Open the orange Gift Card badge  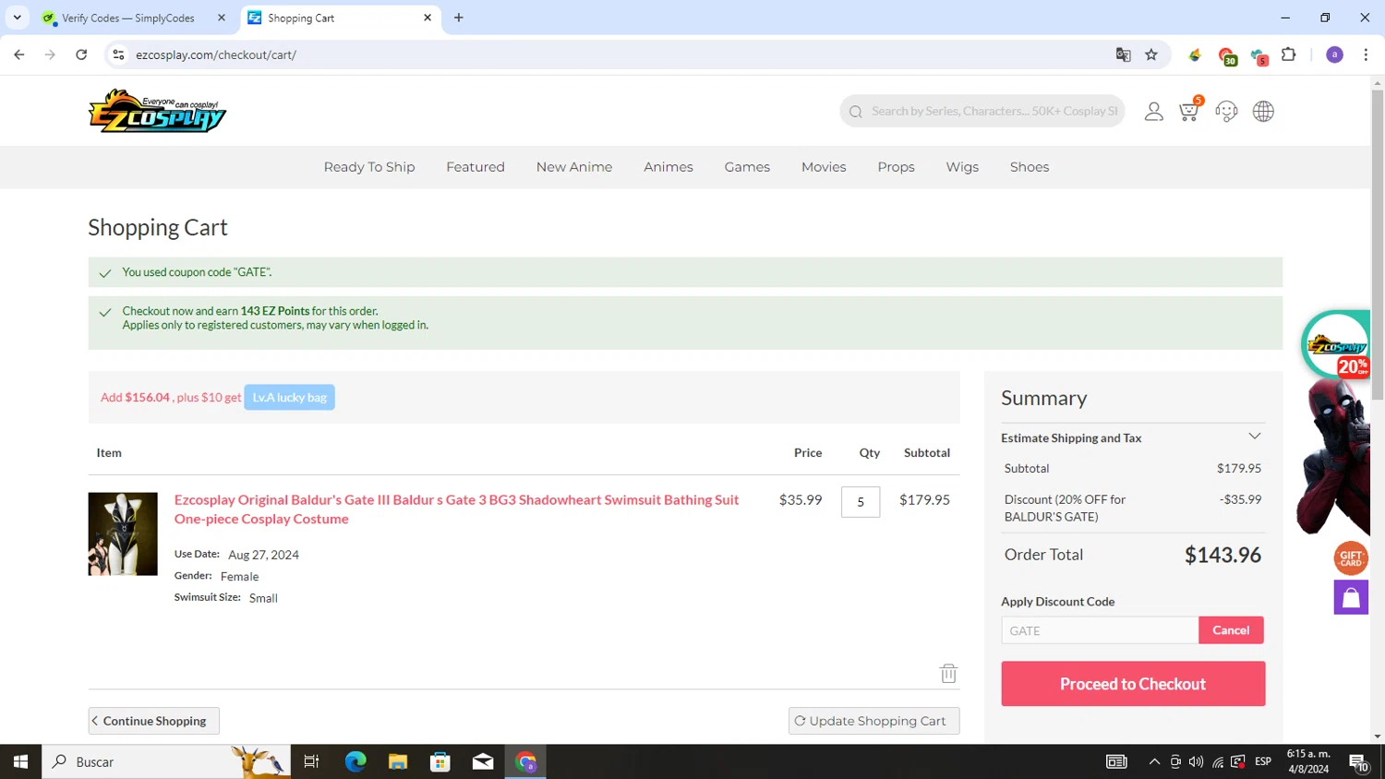click(1351, 558)
